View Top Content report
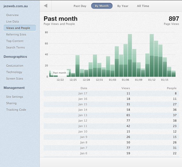 click(15, 41)
